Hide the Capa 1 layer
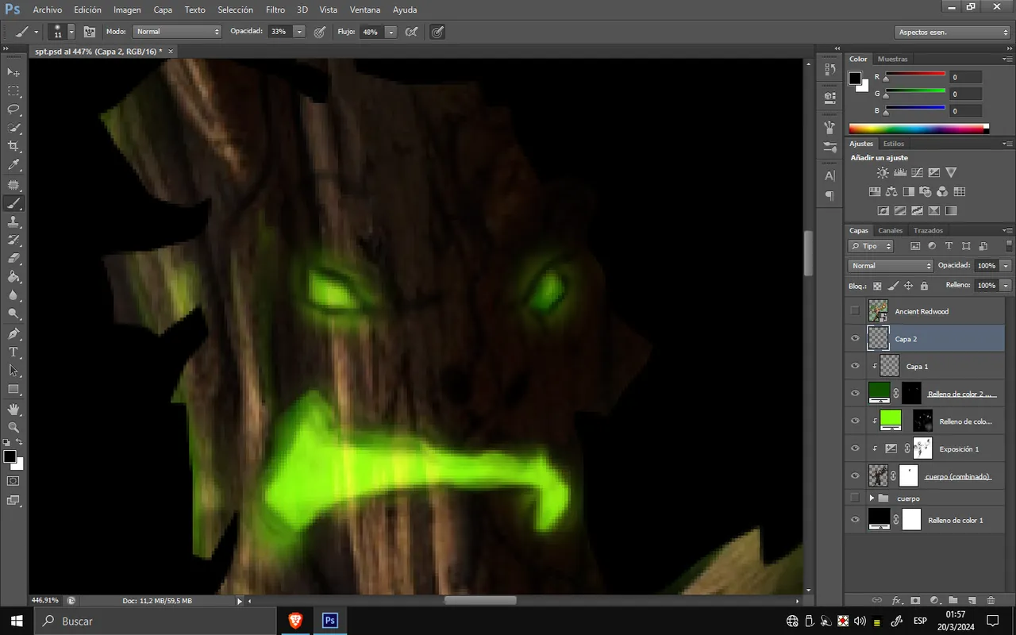Screen dimensions: 1016x635 coord(855,366)
